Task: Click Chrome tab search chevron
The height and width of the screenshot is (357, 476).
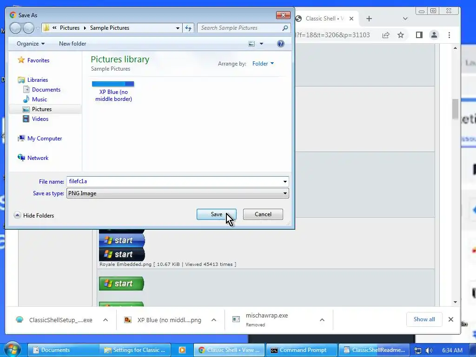Action: 405,19
